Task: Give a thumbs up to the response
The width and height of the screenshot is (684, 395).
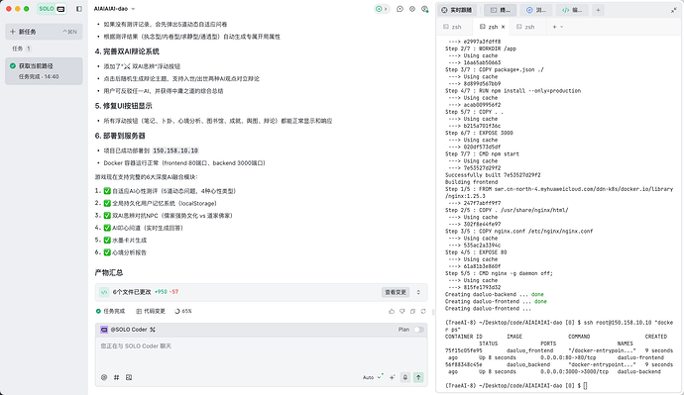Action: point(392,311)
